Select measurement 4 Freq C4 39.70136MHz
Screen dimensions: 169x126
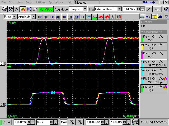154,64
